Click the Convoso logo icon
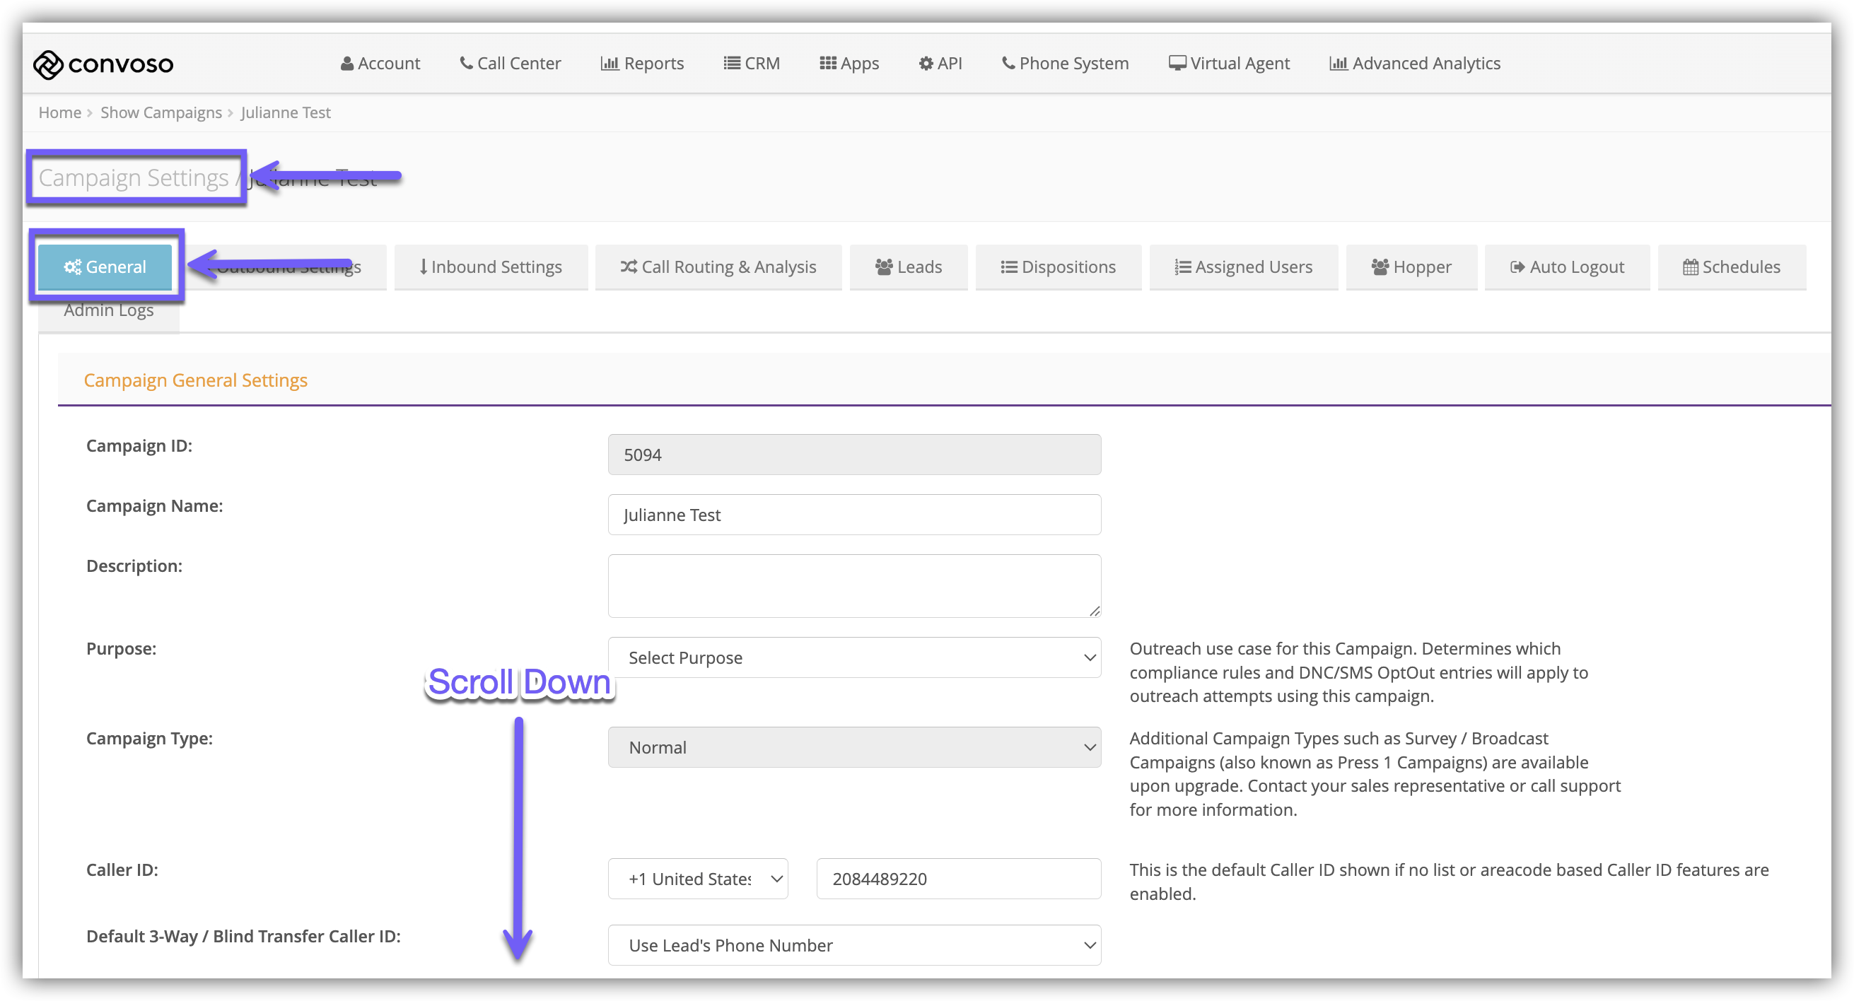This screenshot has height=1001, width=1854. [49, 64]
